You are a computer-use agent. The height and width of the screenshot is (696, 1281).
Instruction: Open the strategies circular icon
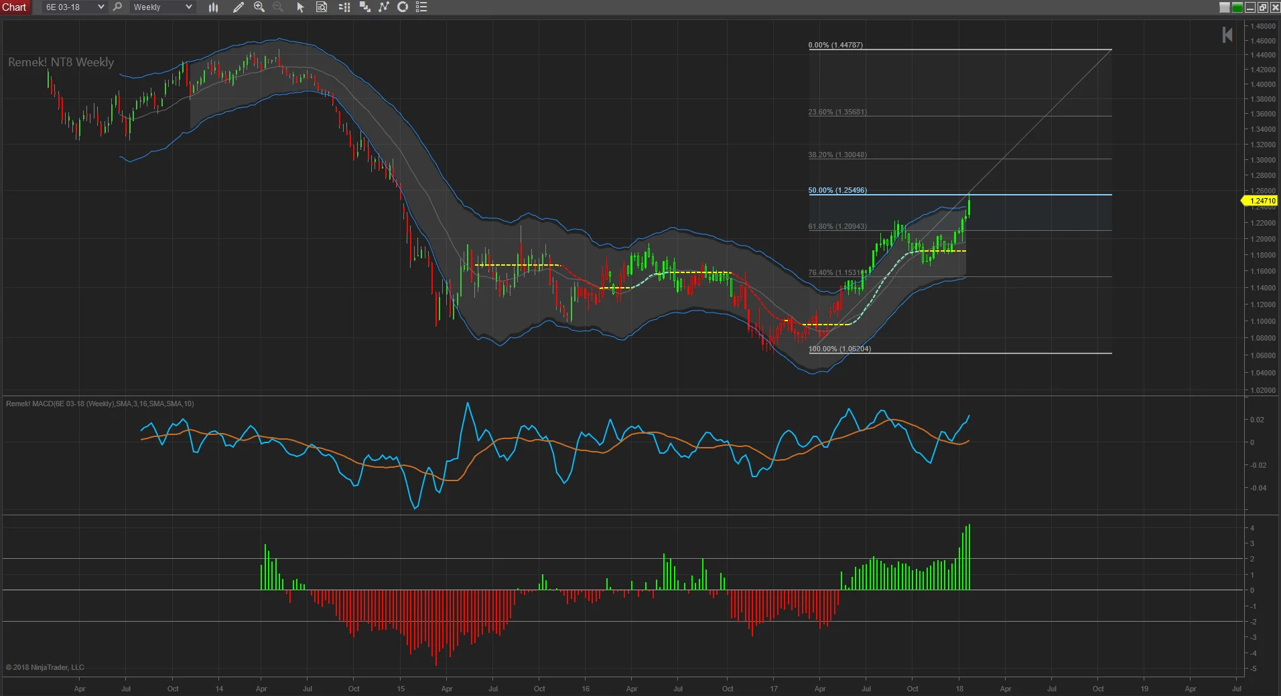[403, 7]
